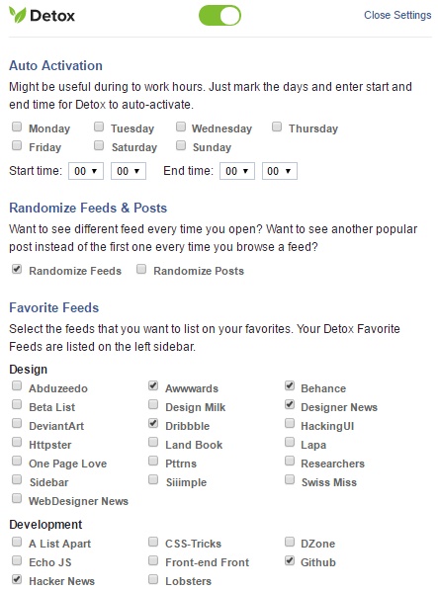Add Design Milk to favorites

(153, 405)
